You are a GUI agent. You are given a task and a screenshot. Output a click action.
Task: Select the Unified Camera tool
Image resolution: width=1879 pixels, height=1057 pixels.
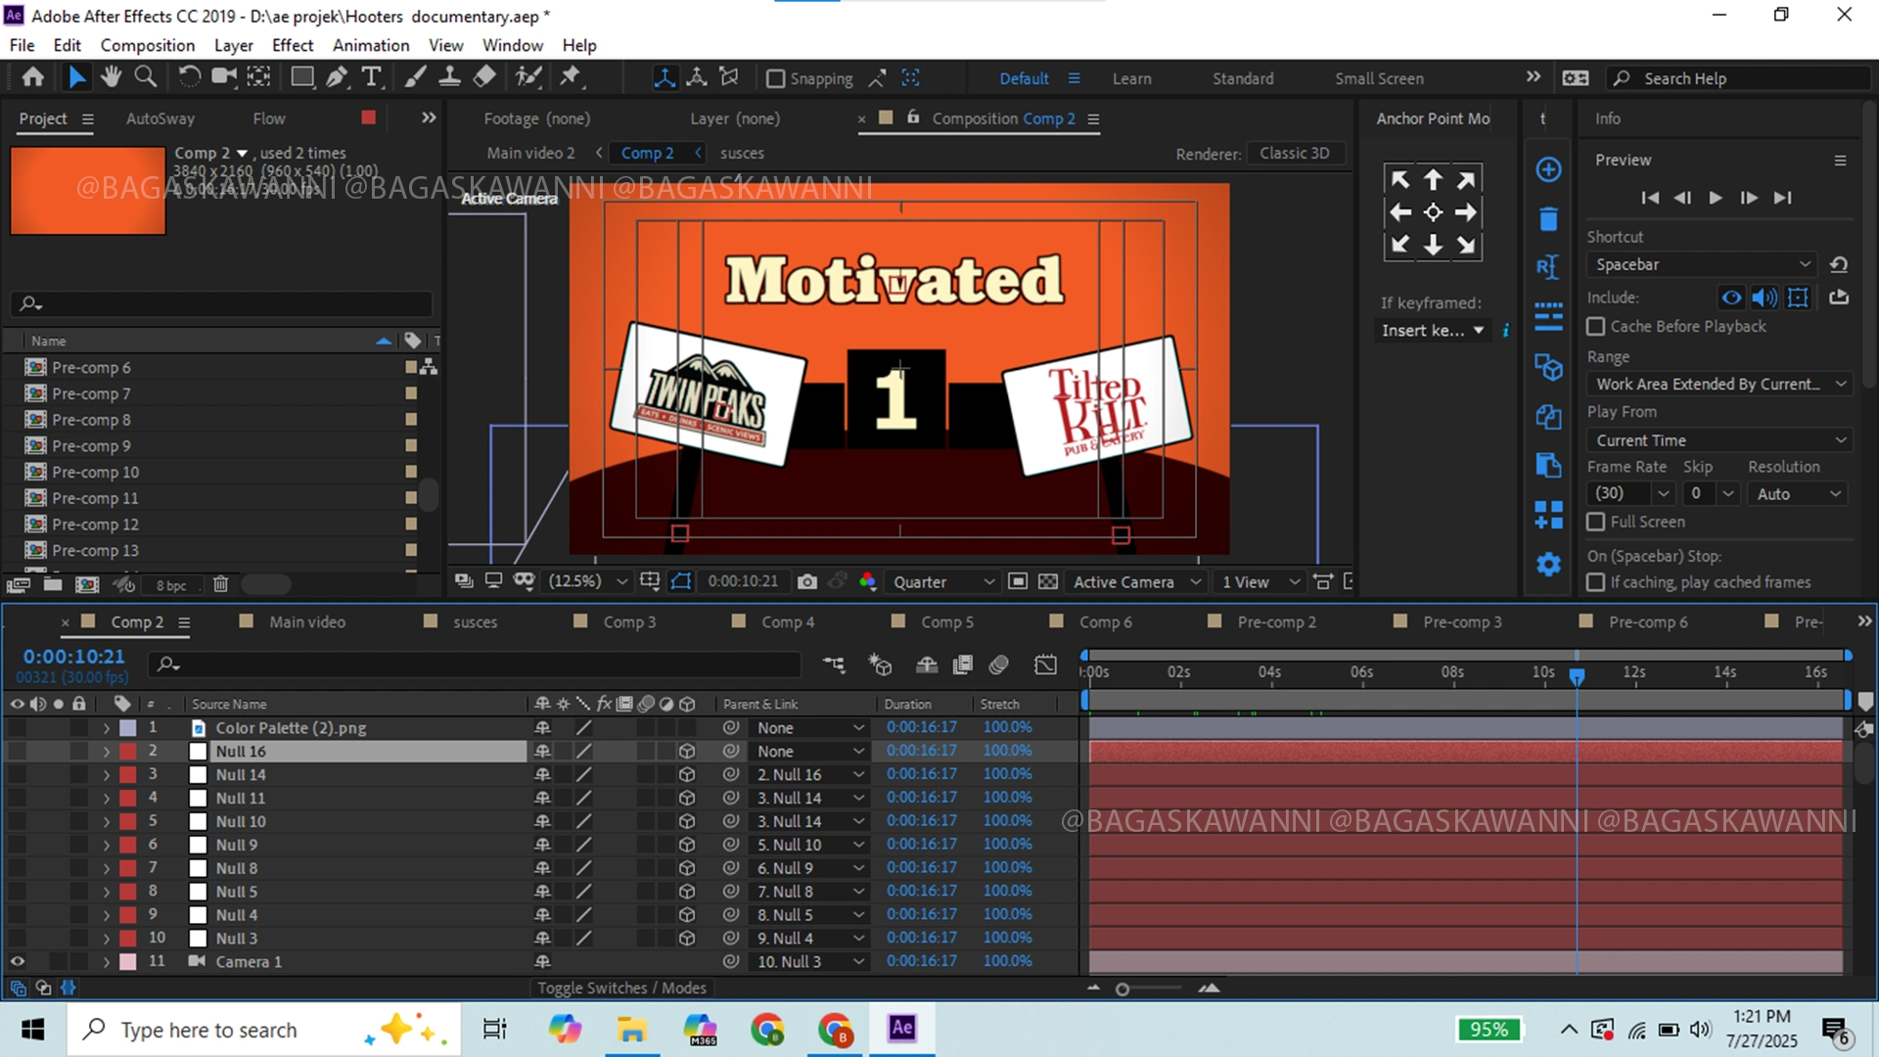224,77
